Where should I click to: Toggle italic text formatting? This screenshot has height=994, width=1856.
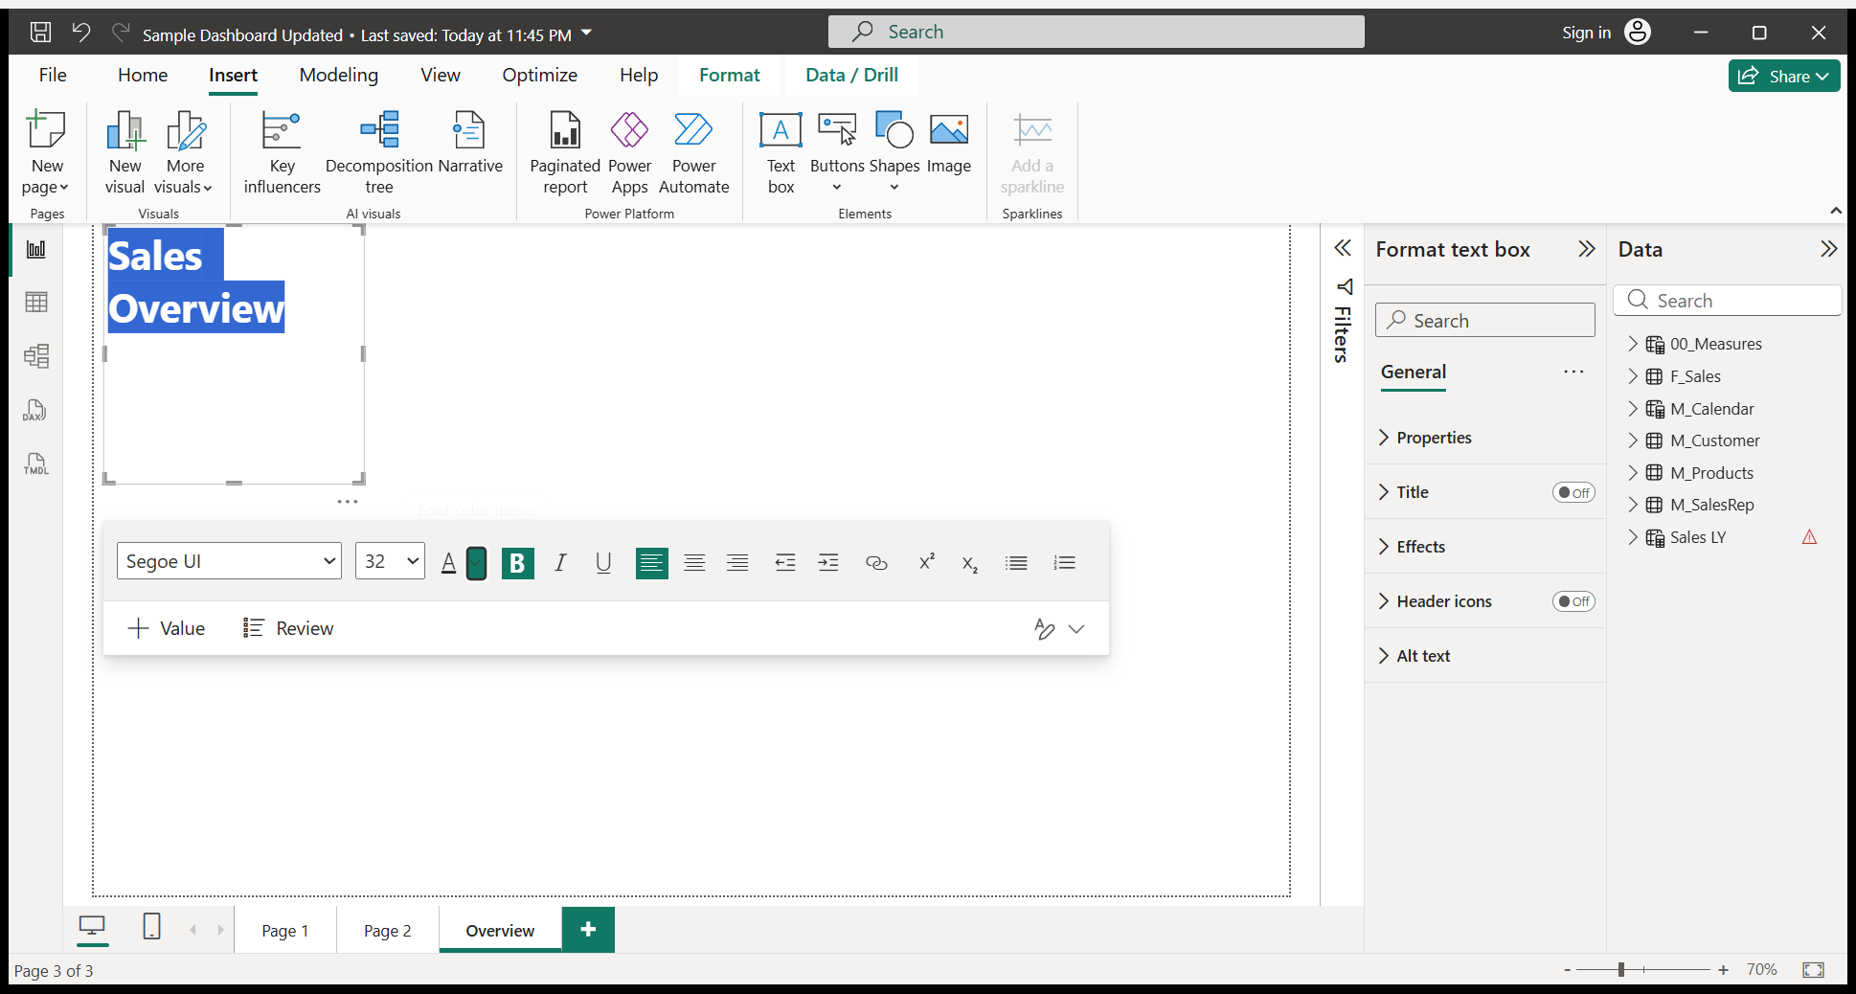tap(560, 563)
